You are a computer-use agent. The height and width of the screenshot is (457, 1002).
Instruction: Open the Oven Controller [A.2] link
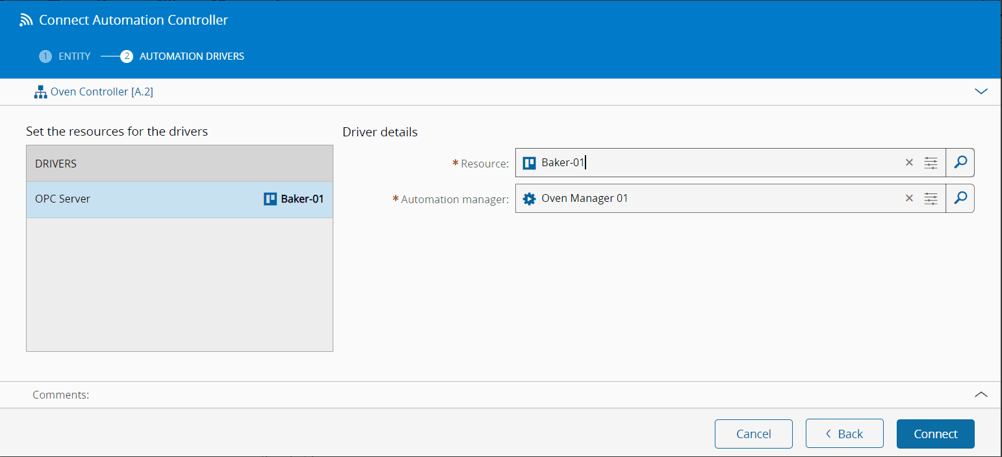102,92
